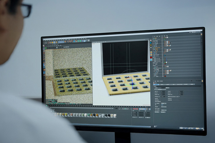
Task: Click the apply button in the coordinates panel
Action: [x=148, y=118]
